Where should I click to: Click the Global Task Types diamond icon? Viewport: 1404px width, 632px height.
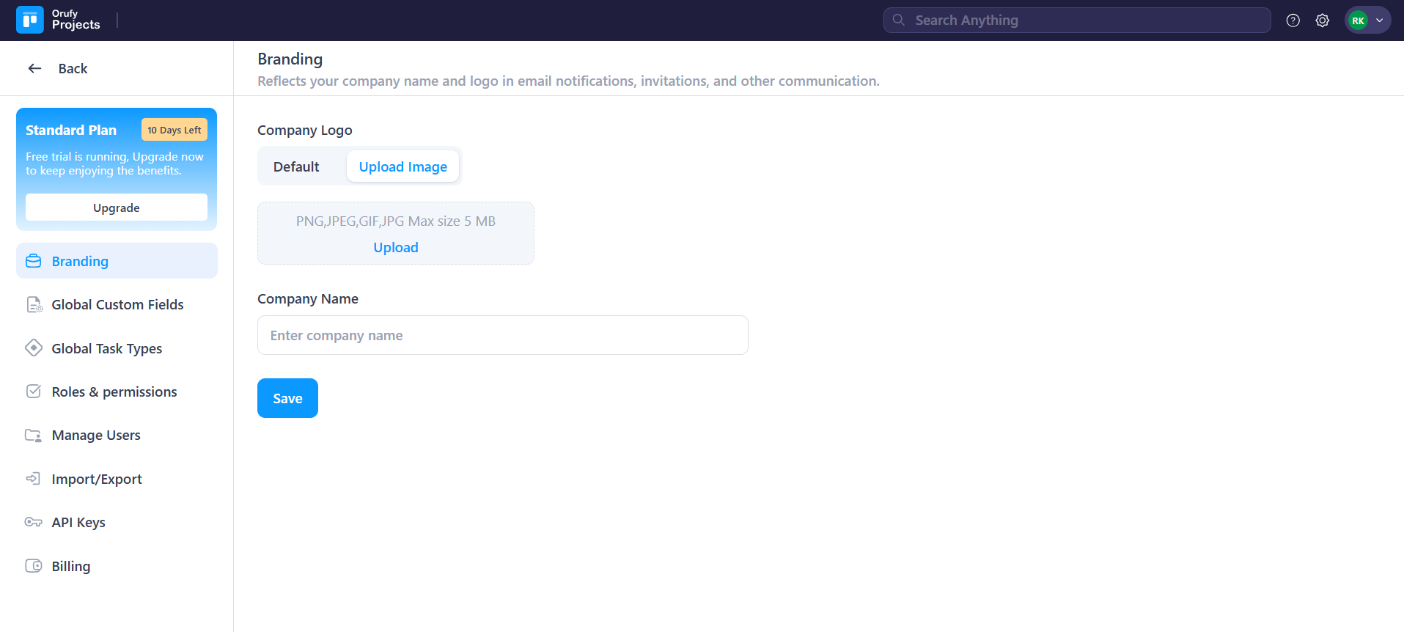(x=34, y=348)
